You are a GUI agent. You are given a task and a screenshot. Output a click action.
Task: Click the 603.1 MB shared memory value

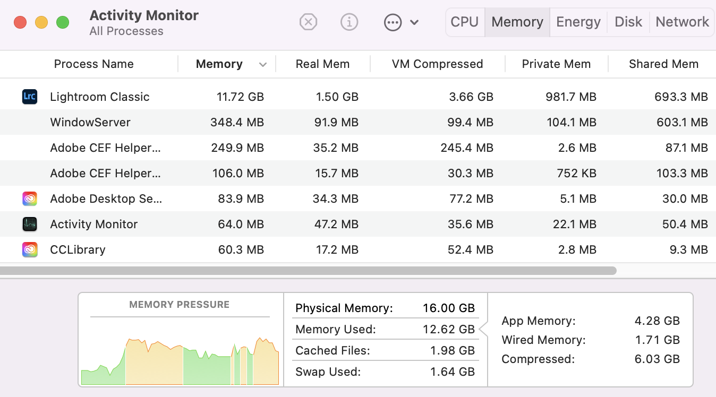681,122
